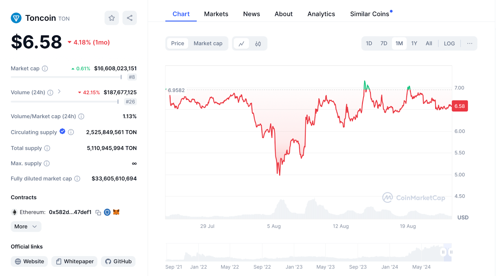This screenshot has height=276, width=496.
Task: Click Total supply info icon
Action: pyautogui.click(x=47, y=148)
